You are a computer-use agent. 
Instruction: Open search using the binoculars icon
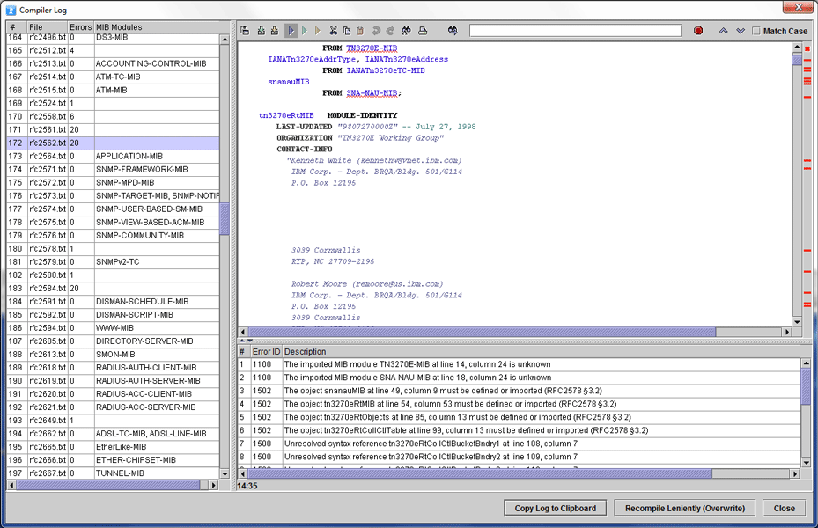pos(406,30)
